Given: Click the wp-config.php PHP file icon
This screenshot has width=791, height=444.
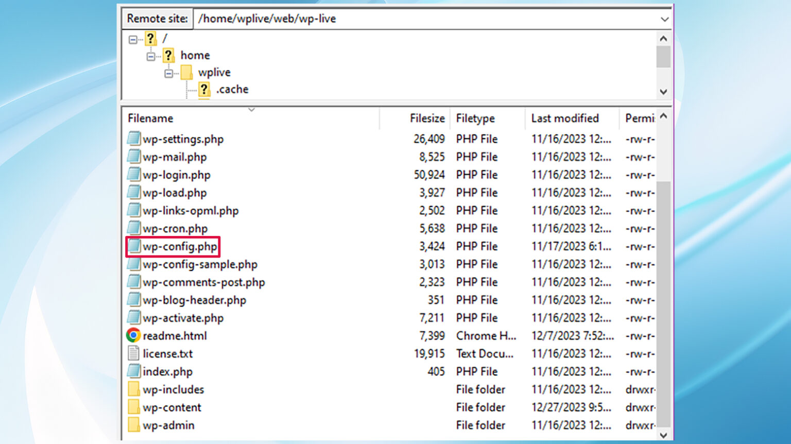Looking at the screenshot, I should click(x=133, y=246).
